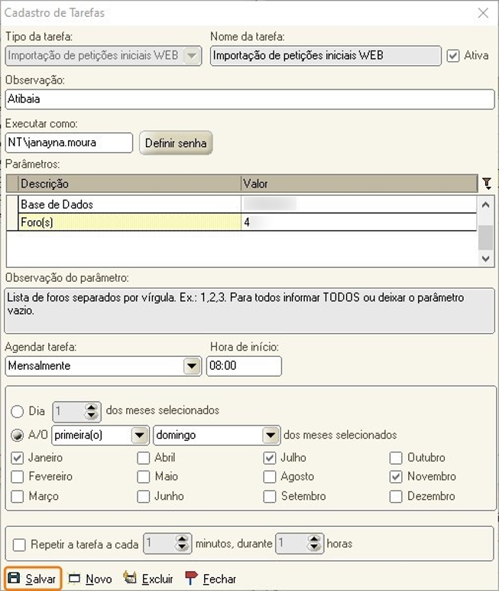This screenshot has height=591, width=499.
Task: Increase the repeat minutos spinner
Action: coord(182,540)
